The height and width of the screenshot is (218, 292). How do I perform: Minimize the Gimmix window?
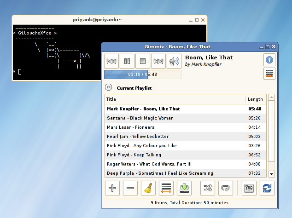262,47
